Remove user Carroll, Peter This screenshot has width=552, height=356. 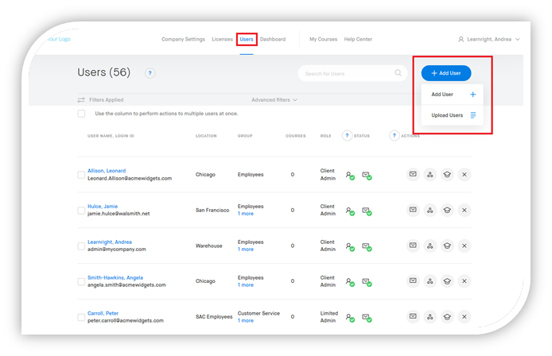pos(465,316)
